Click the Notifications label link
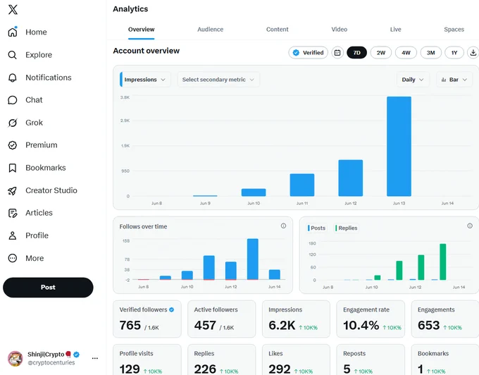The height and width of the screenshot is (375, 479). [49, 78]
